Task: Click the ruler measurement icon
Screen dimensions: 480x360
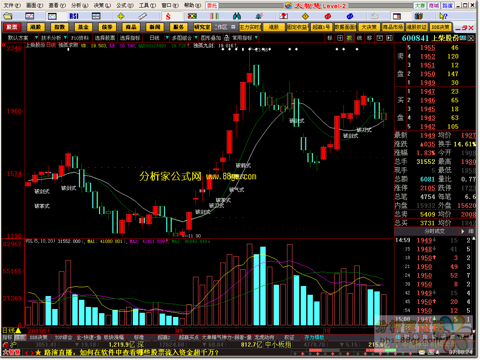Action: click(142, 16)
